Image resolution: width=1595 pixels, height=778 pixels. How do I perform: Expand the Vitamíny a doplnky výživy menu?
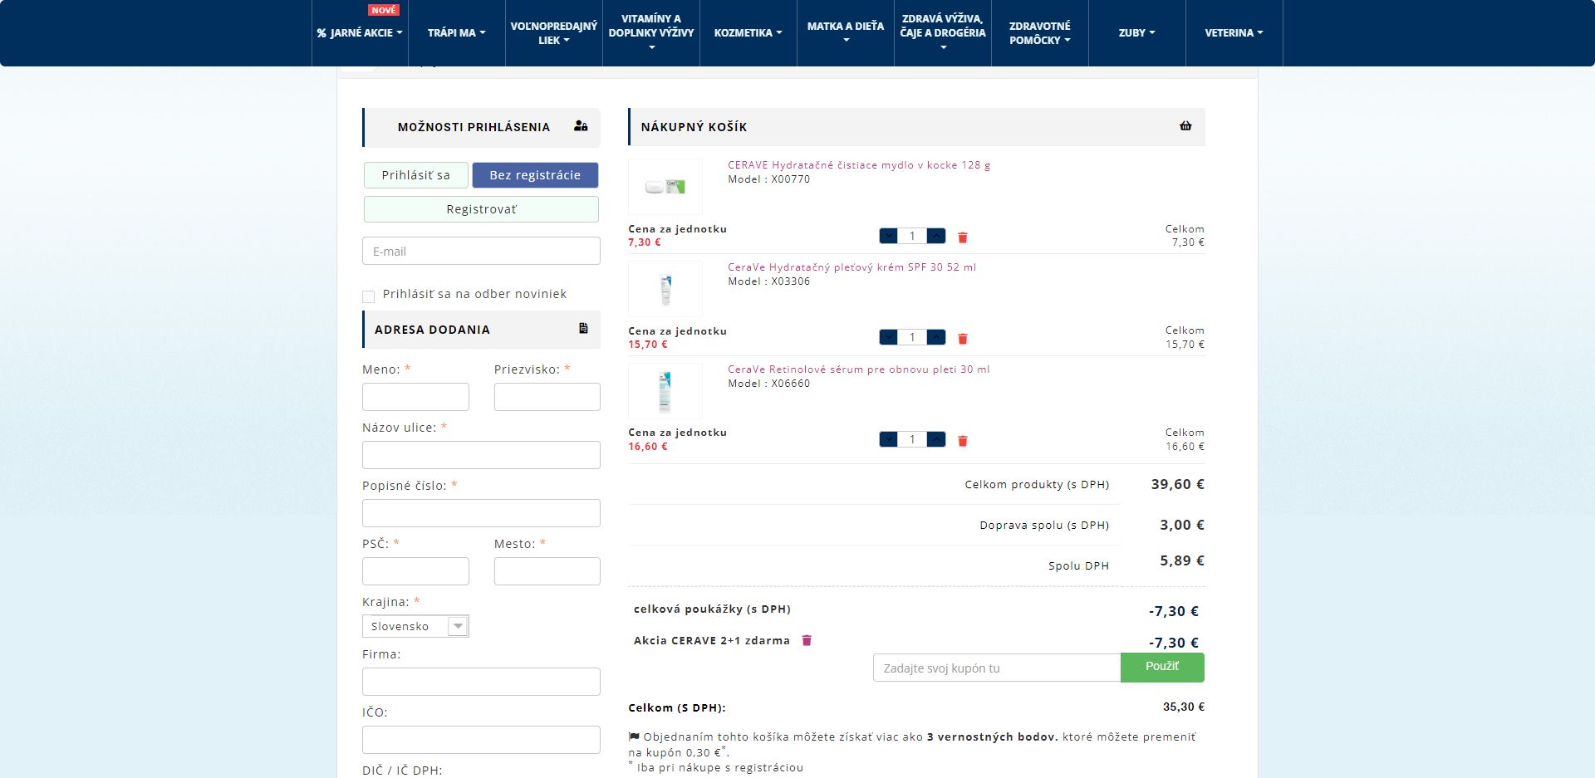(651, 33)
